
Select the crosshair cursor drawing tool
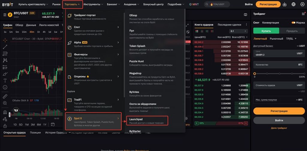5,40
